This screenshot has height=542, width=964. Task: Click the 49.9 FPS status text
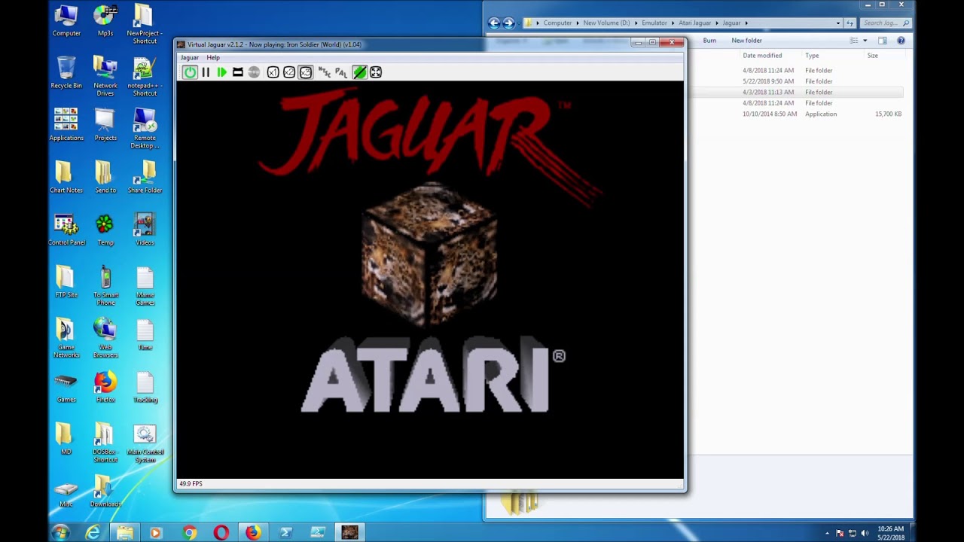coord(191,483)
